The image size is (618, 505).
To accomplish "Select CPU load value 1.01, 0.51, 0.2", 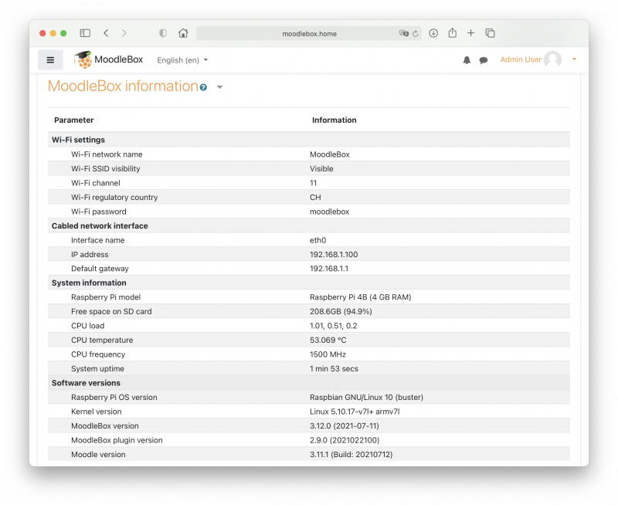I will 333,326.
